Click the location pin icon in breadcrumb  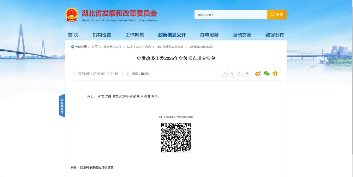[x=72, y=47]
